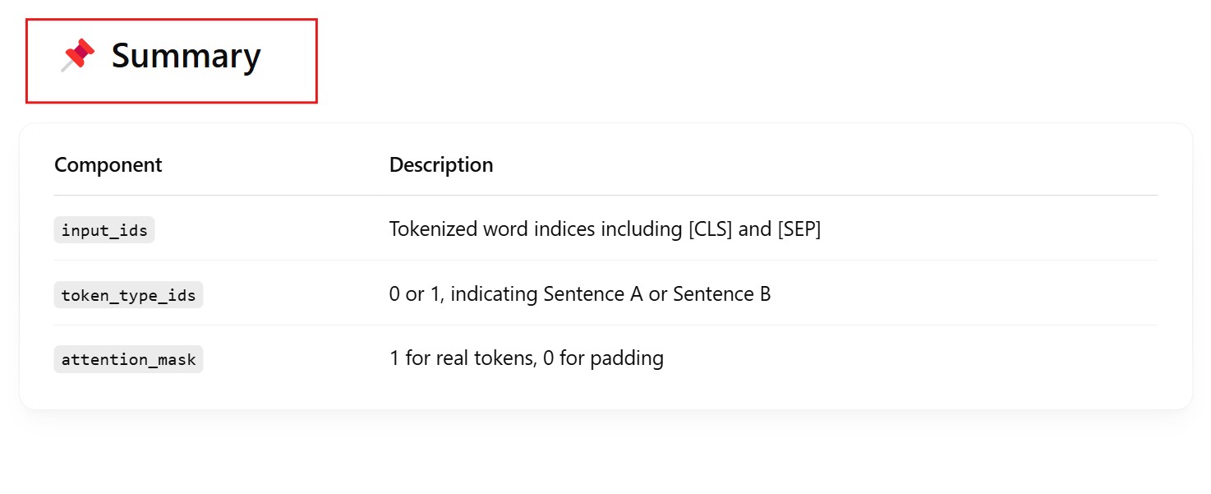Click the word "indicating" in the second row
The width and height of the screenshot is (1211, 494).
pyautogui.click(x=494, y=294)
